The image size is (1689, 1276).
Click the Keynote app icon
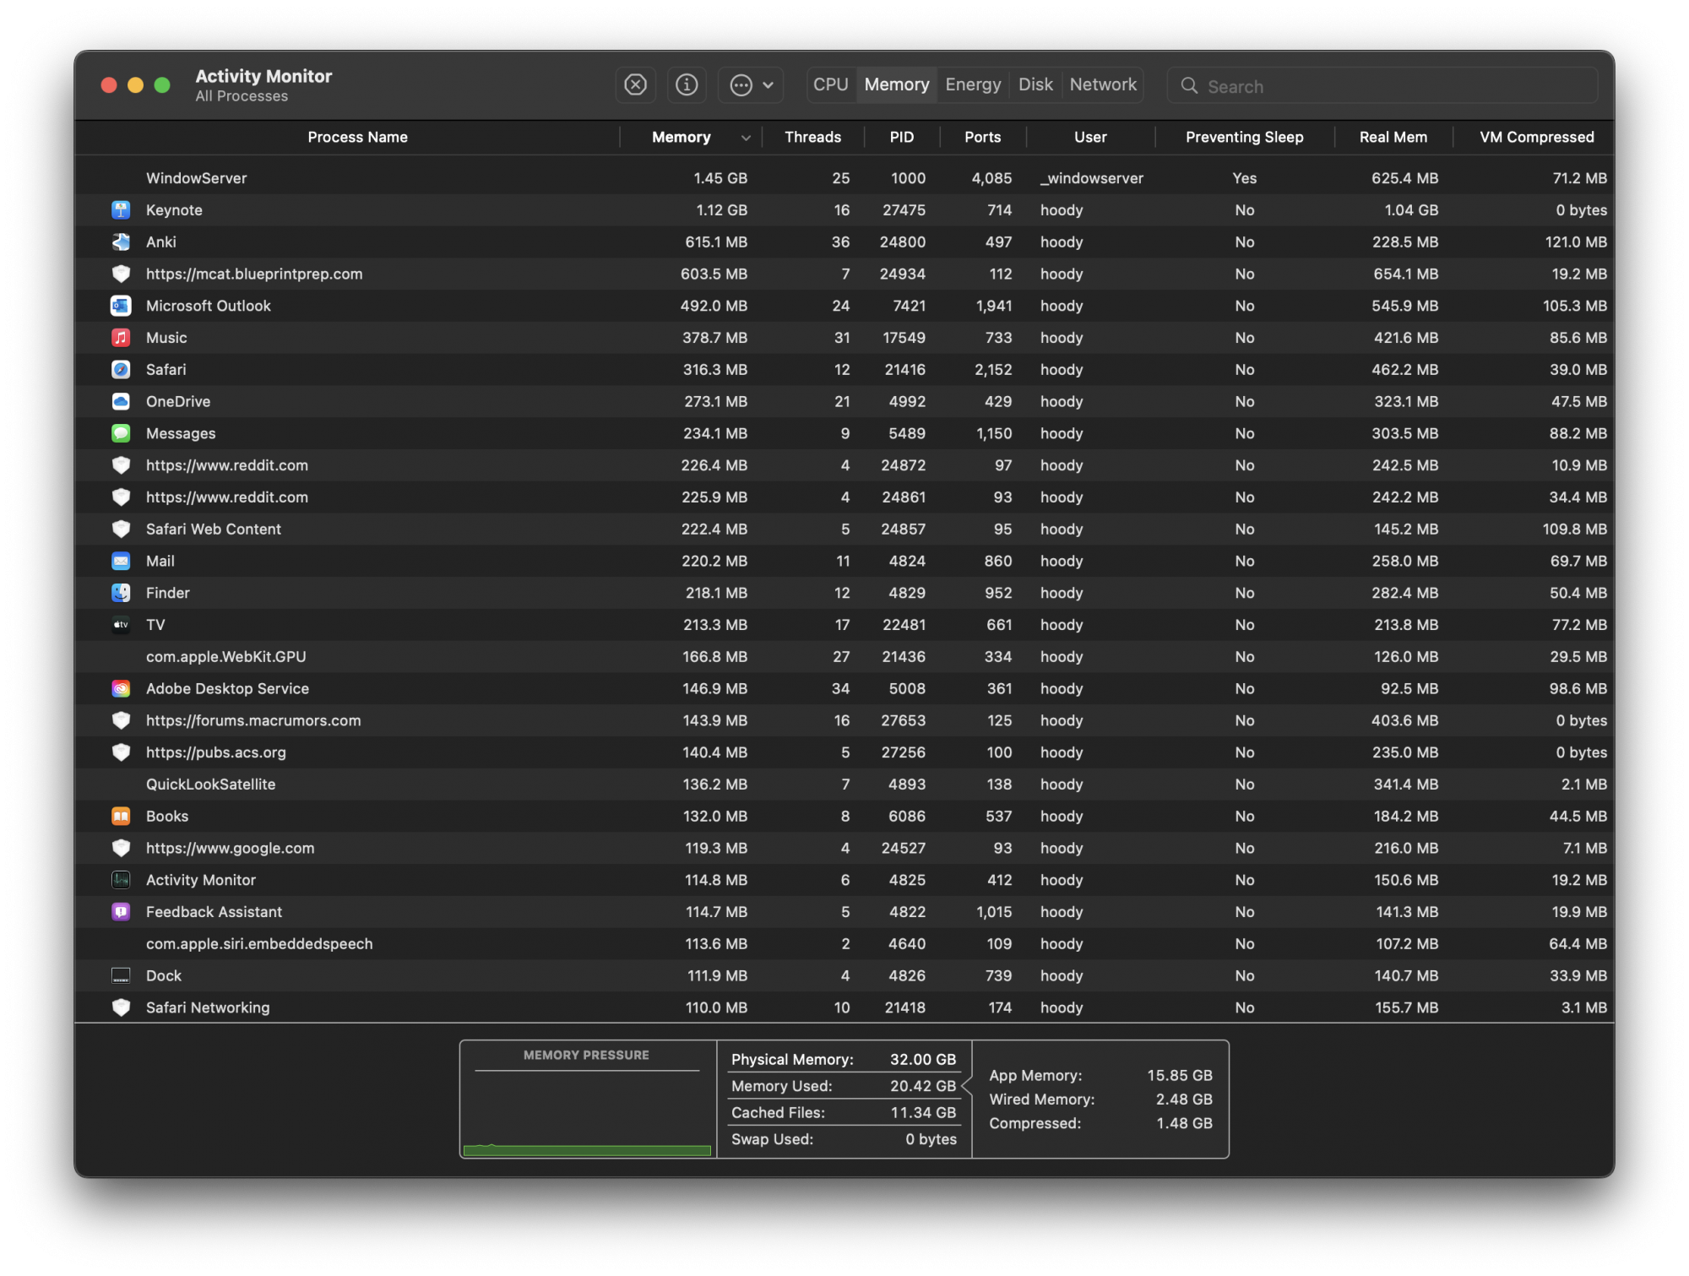click(121, 210)
